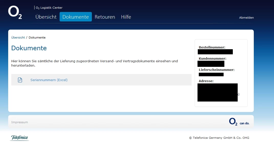Click the O2 Logistik Center title

(x=49, y=8)
